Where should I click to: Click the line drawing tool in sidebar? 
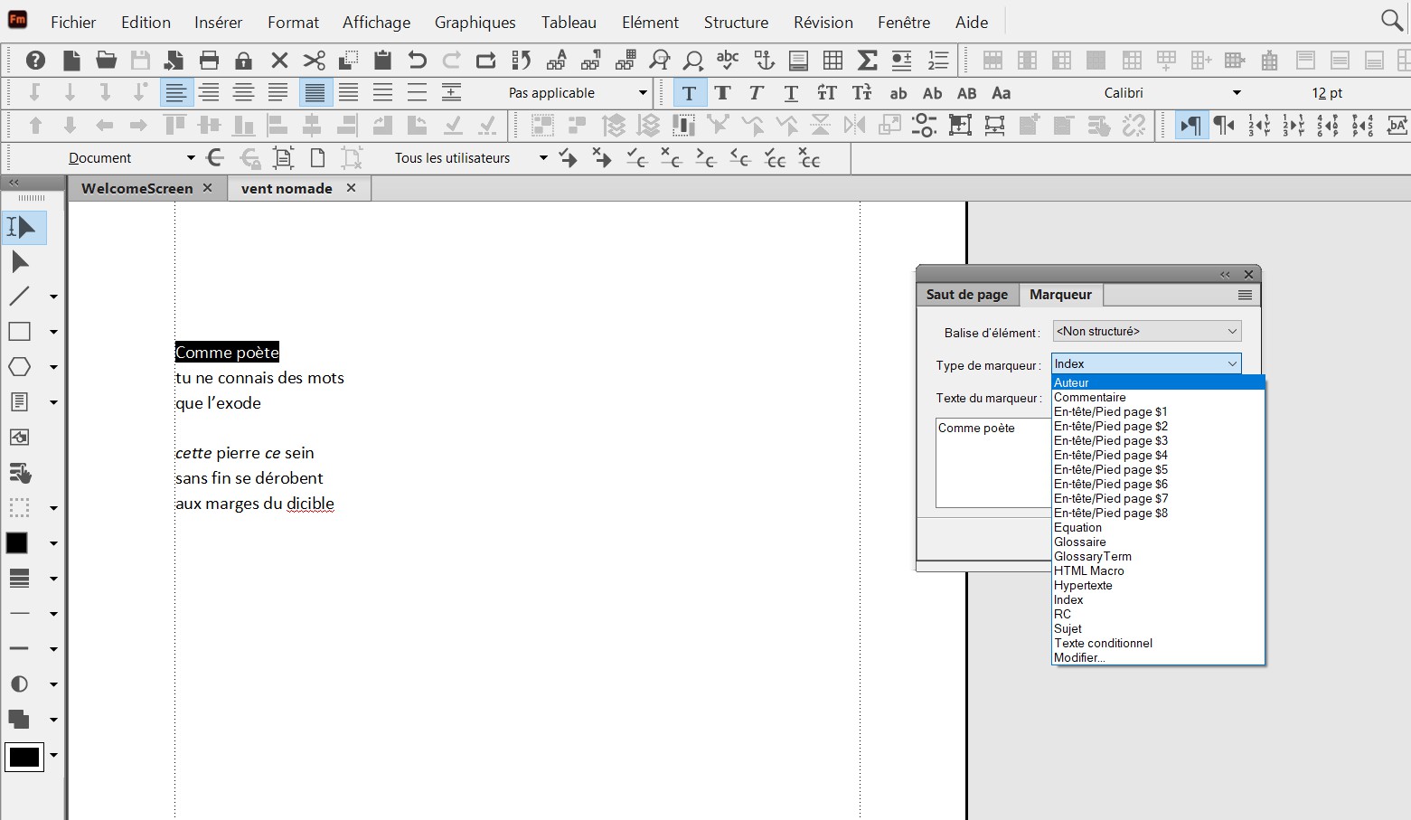(x=19, y=297)
